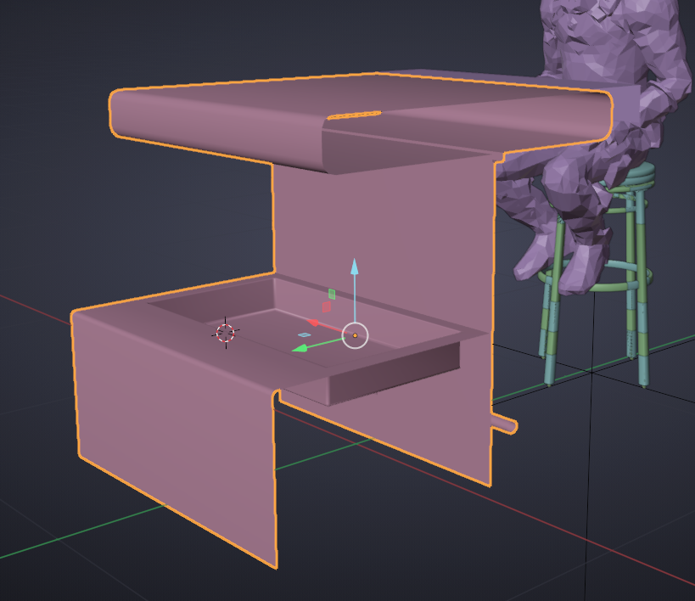
Task: Click the green Y-axis gizmo arrow
Action: click(302, 347)
